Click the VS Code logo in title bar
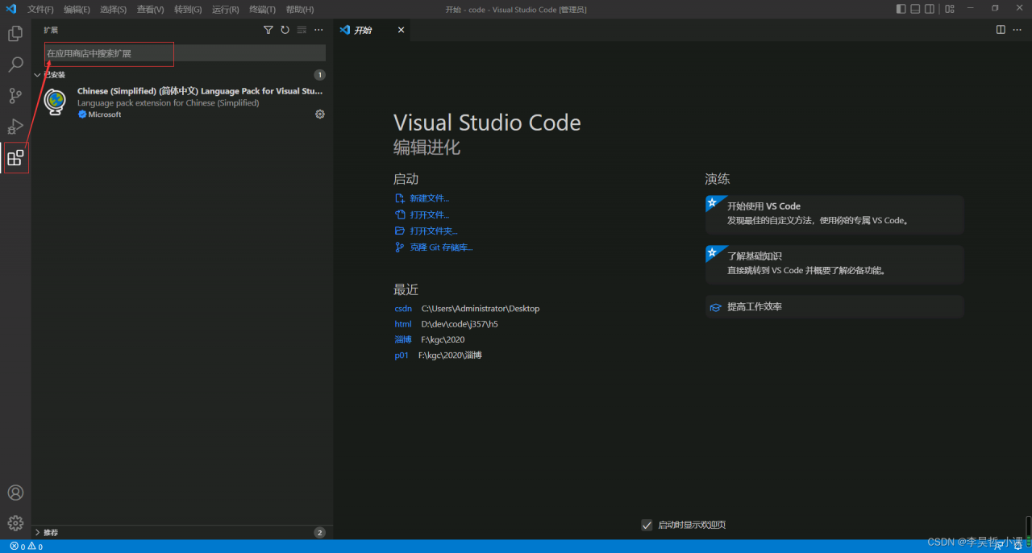Screen dimensions: 1032x553 coord(11,9)
